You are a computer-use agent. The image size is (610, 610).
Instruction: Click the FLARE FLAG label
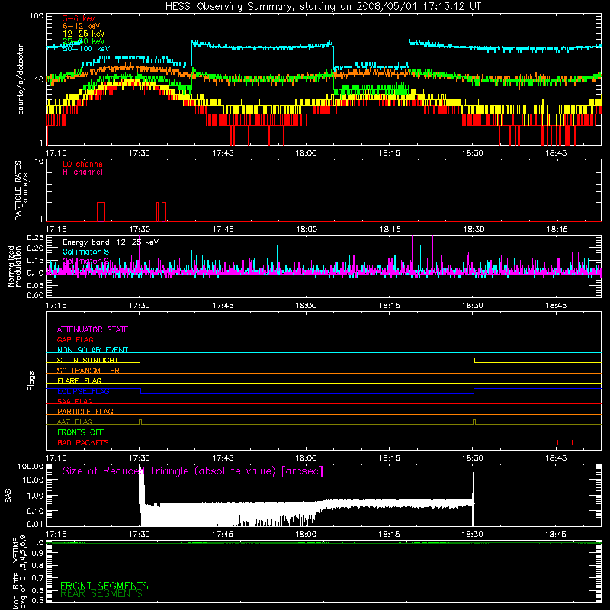pyautogui.click(x=79, y=380)
